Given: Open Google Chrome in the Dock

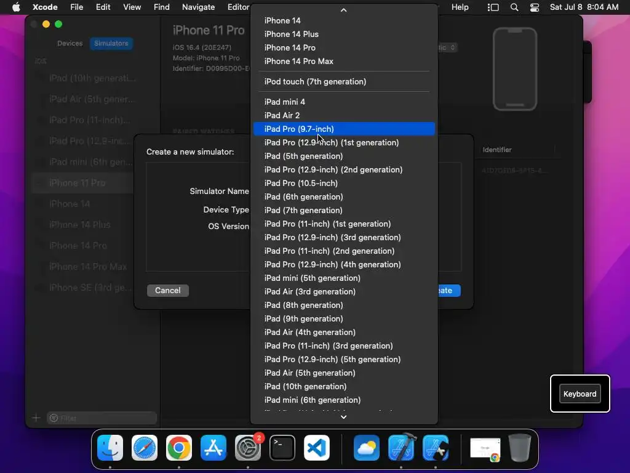Looking at the screenshot, I should click(x=179, y=448).
